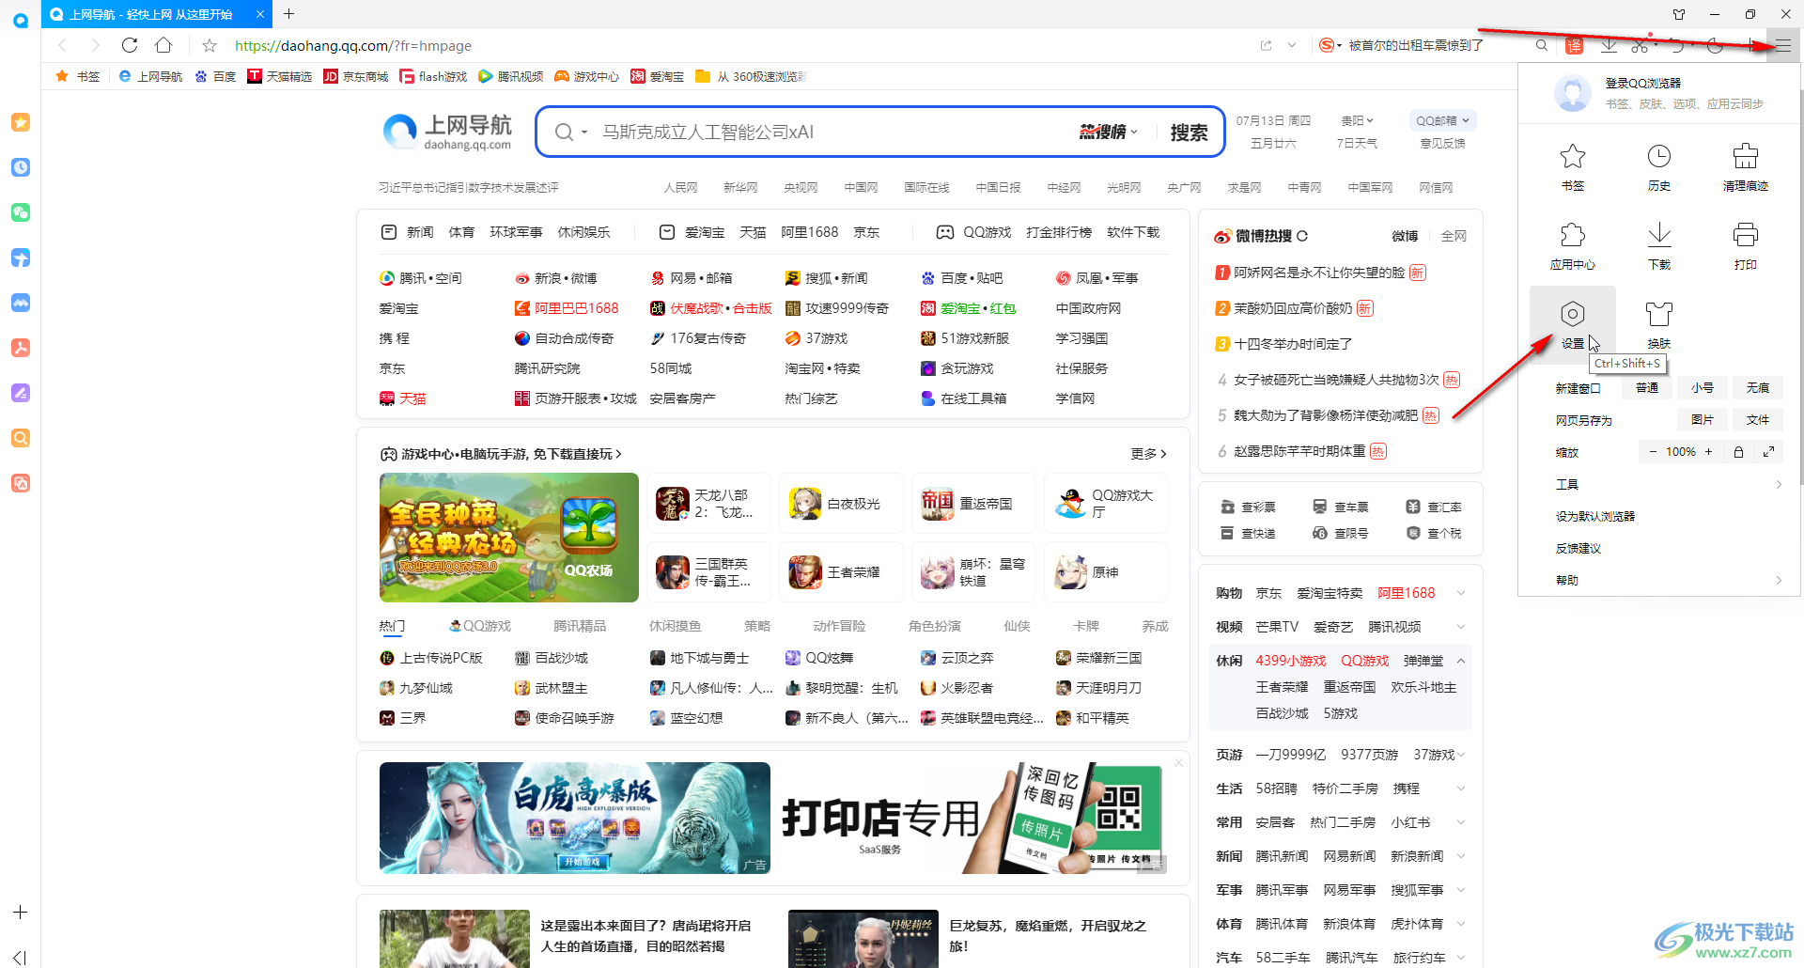Screen dimensions: 1804x968
Task: Open WeChat icon in left sidebar
Action: click(21, 212)
